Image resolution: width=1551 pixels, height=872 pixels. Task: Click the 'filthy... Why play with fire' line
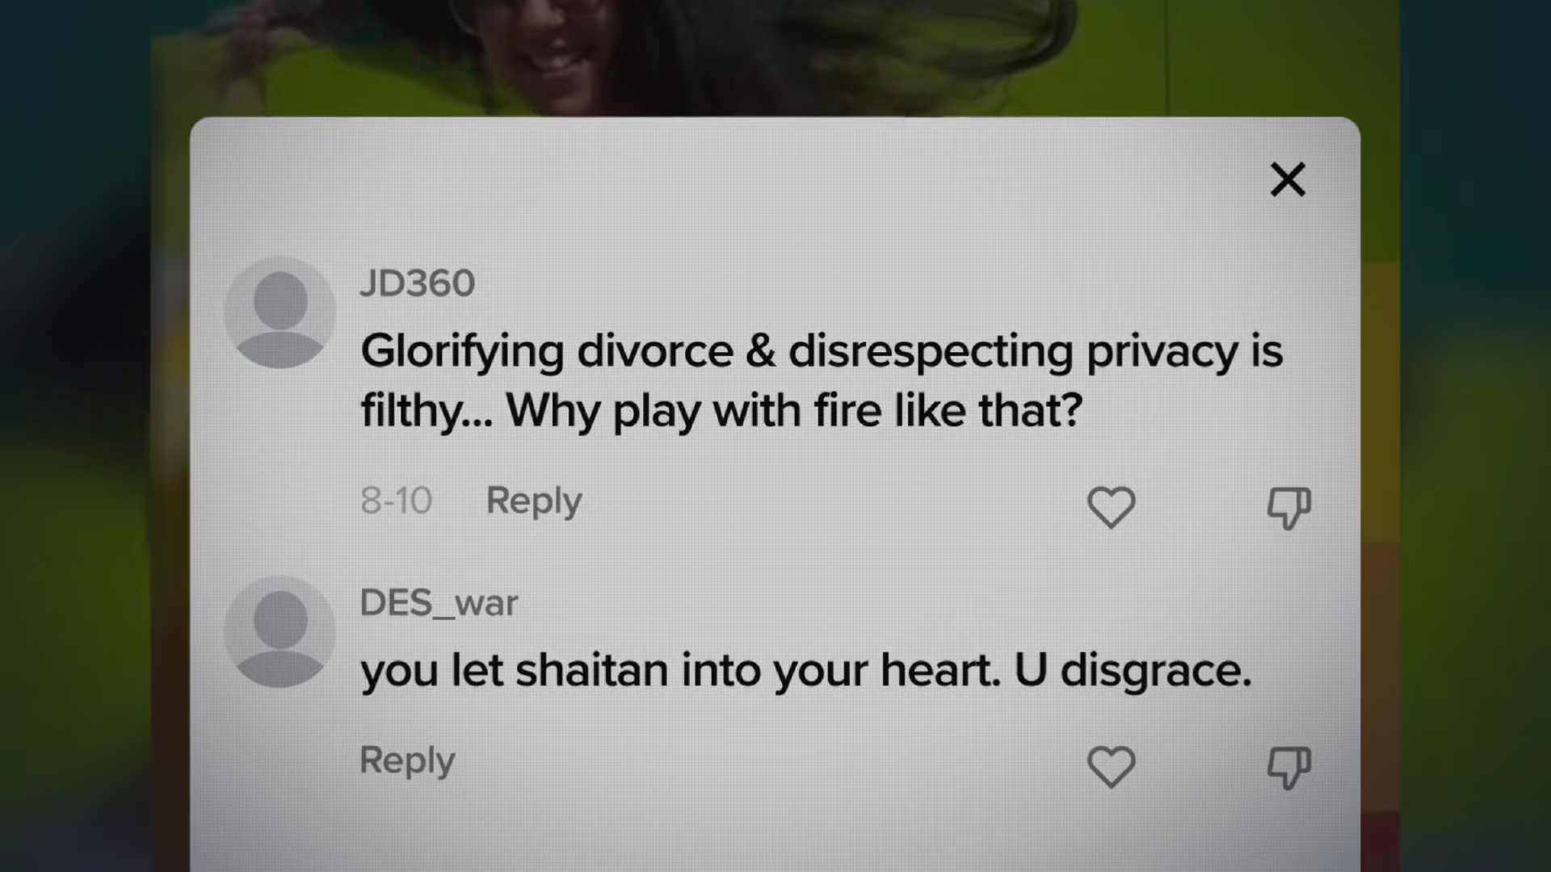[x=721, y=411]
